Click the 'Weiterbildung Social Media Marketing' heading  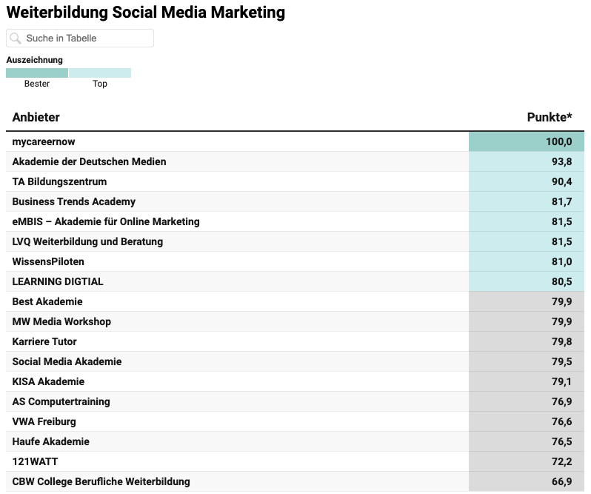pyautogui.click(x=146, y=13)
